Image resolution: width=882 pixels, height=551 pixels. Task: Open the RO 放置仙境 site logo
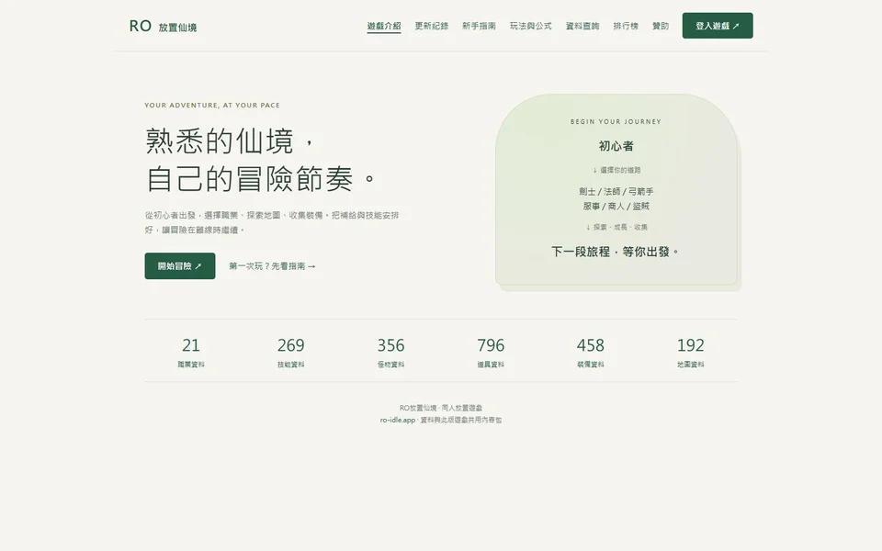(163, 26)
